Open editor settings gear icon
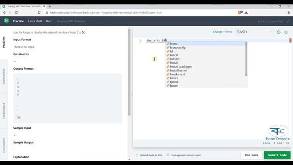This screenshot has width=293, height=165. pos(286,32)
